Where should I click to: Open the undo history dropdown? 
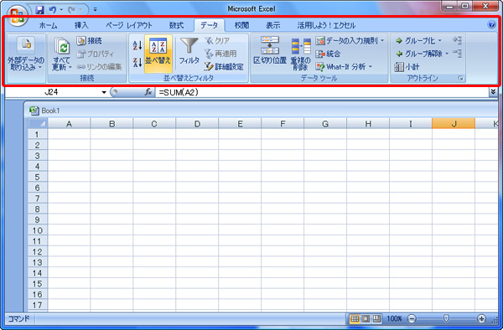coord(61,9)
